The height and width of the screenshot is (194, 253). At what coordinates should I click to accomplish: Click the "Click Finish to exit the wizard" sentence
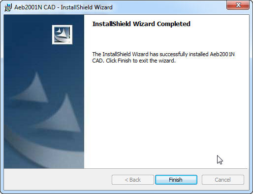pyautogui.click(x=141, y=61)
